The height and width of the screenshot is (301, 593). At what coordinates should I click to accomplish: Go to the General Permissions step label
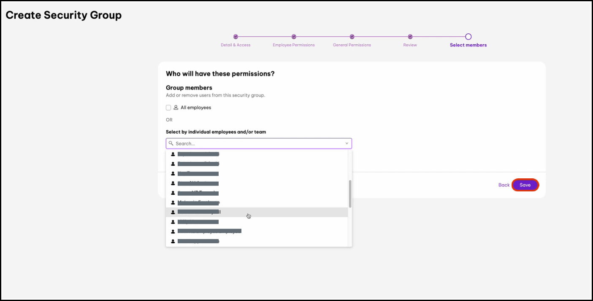[x=352, y=45]
